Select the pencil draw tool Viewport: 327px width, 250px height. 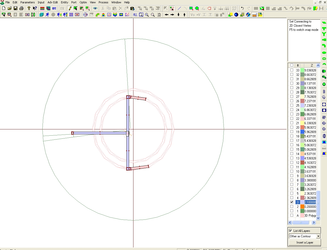click(x=70, y=9)
